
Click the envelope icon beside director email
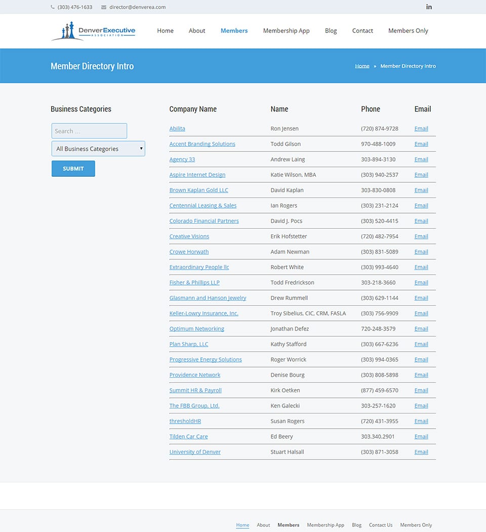(103, 7)
